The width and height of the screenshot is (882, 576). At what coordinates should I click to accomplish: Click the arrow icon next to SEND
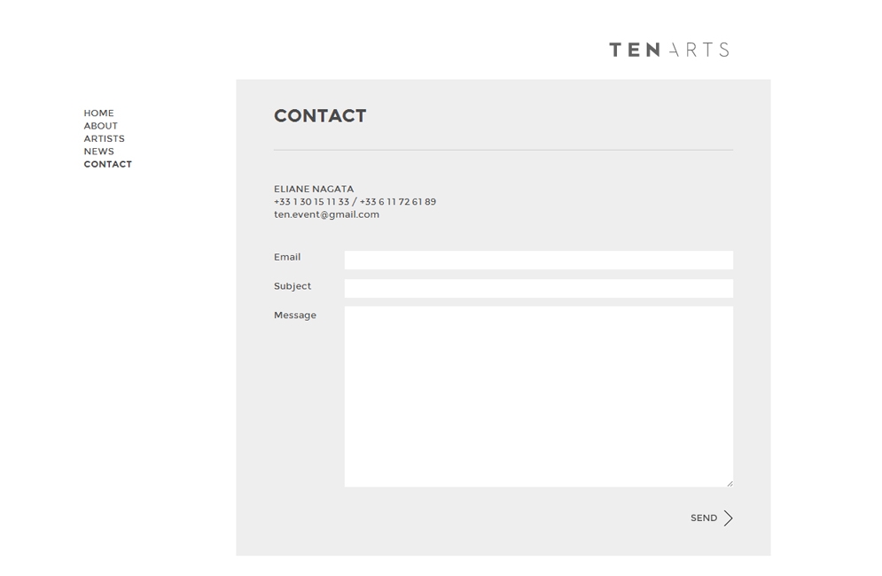[x=729, y=518]
